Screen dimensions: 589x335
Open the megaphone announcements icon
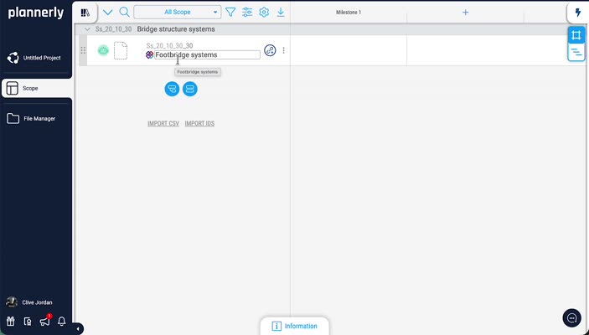pos(44,322)
